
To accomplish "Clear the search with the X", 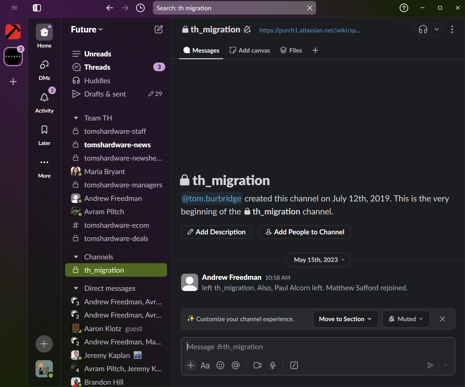I will coord(309,8).
